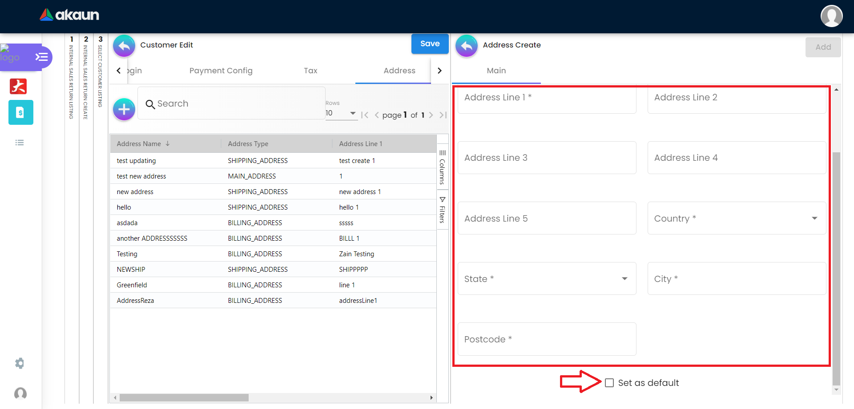
Task: Open the teal invoice document icon
Action: coord(20,112)
